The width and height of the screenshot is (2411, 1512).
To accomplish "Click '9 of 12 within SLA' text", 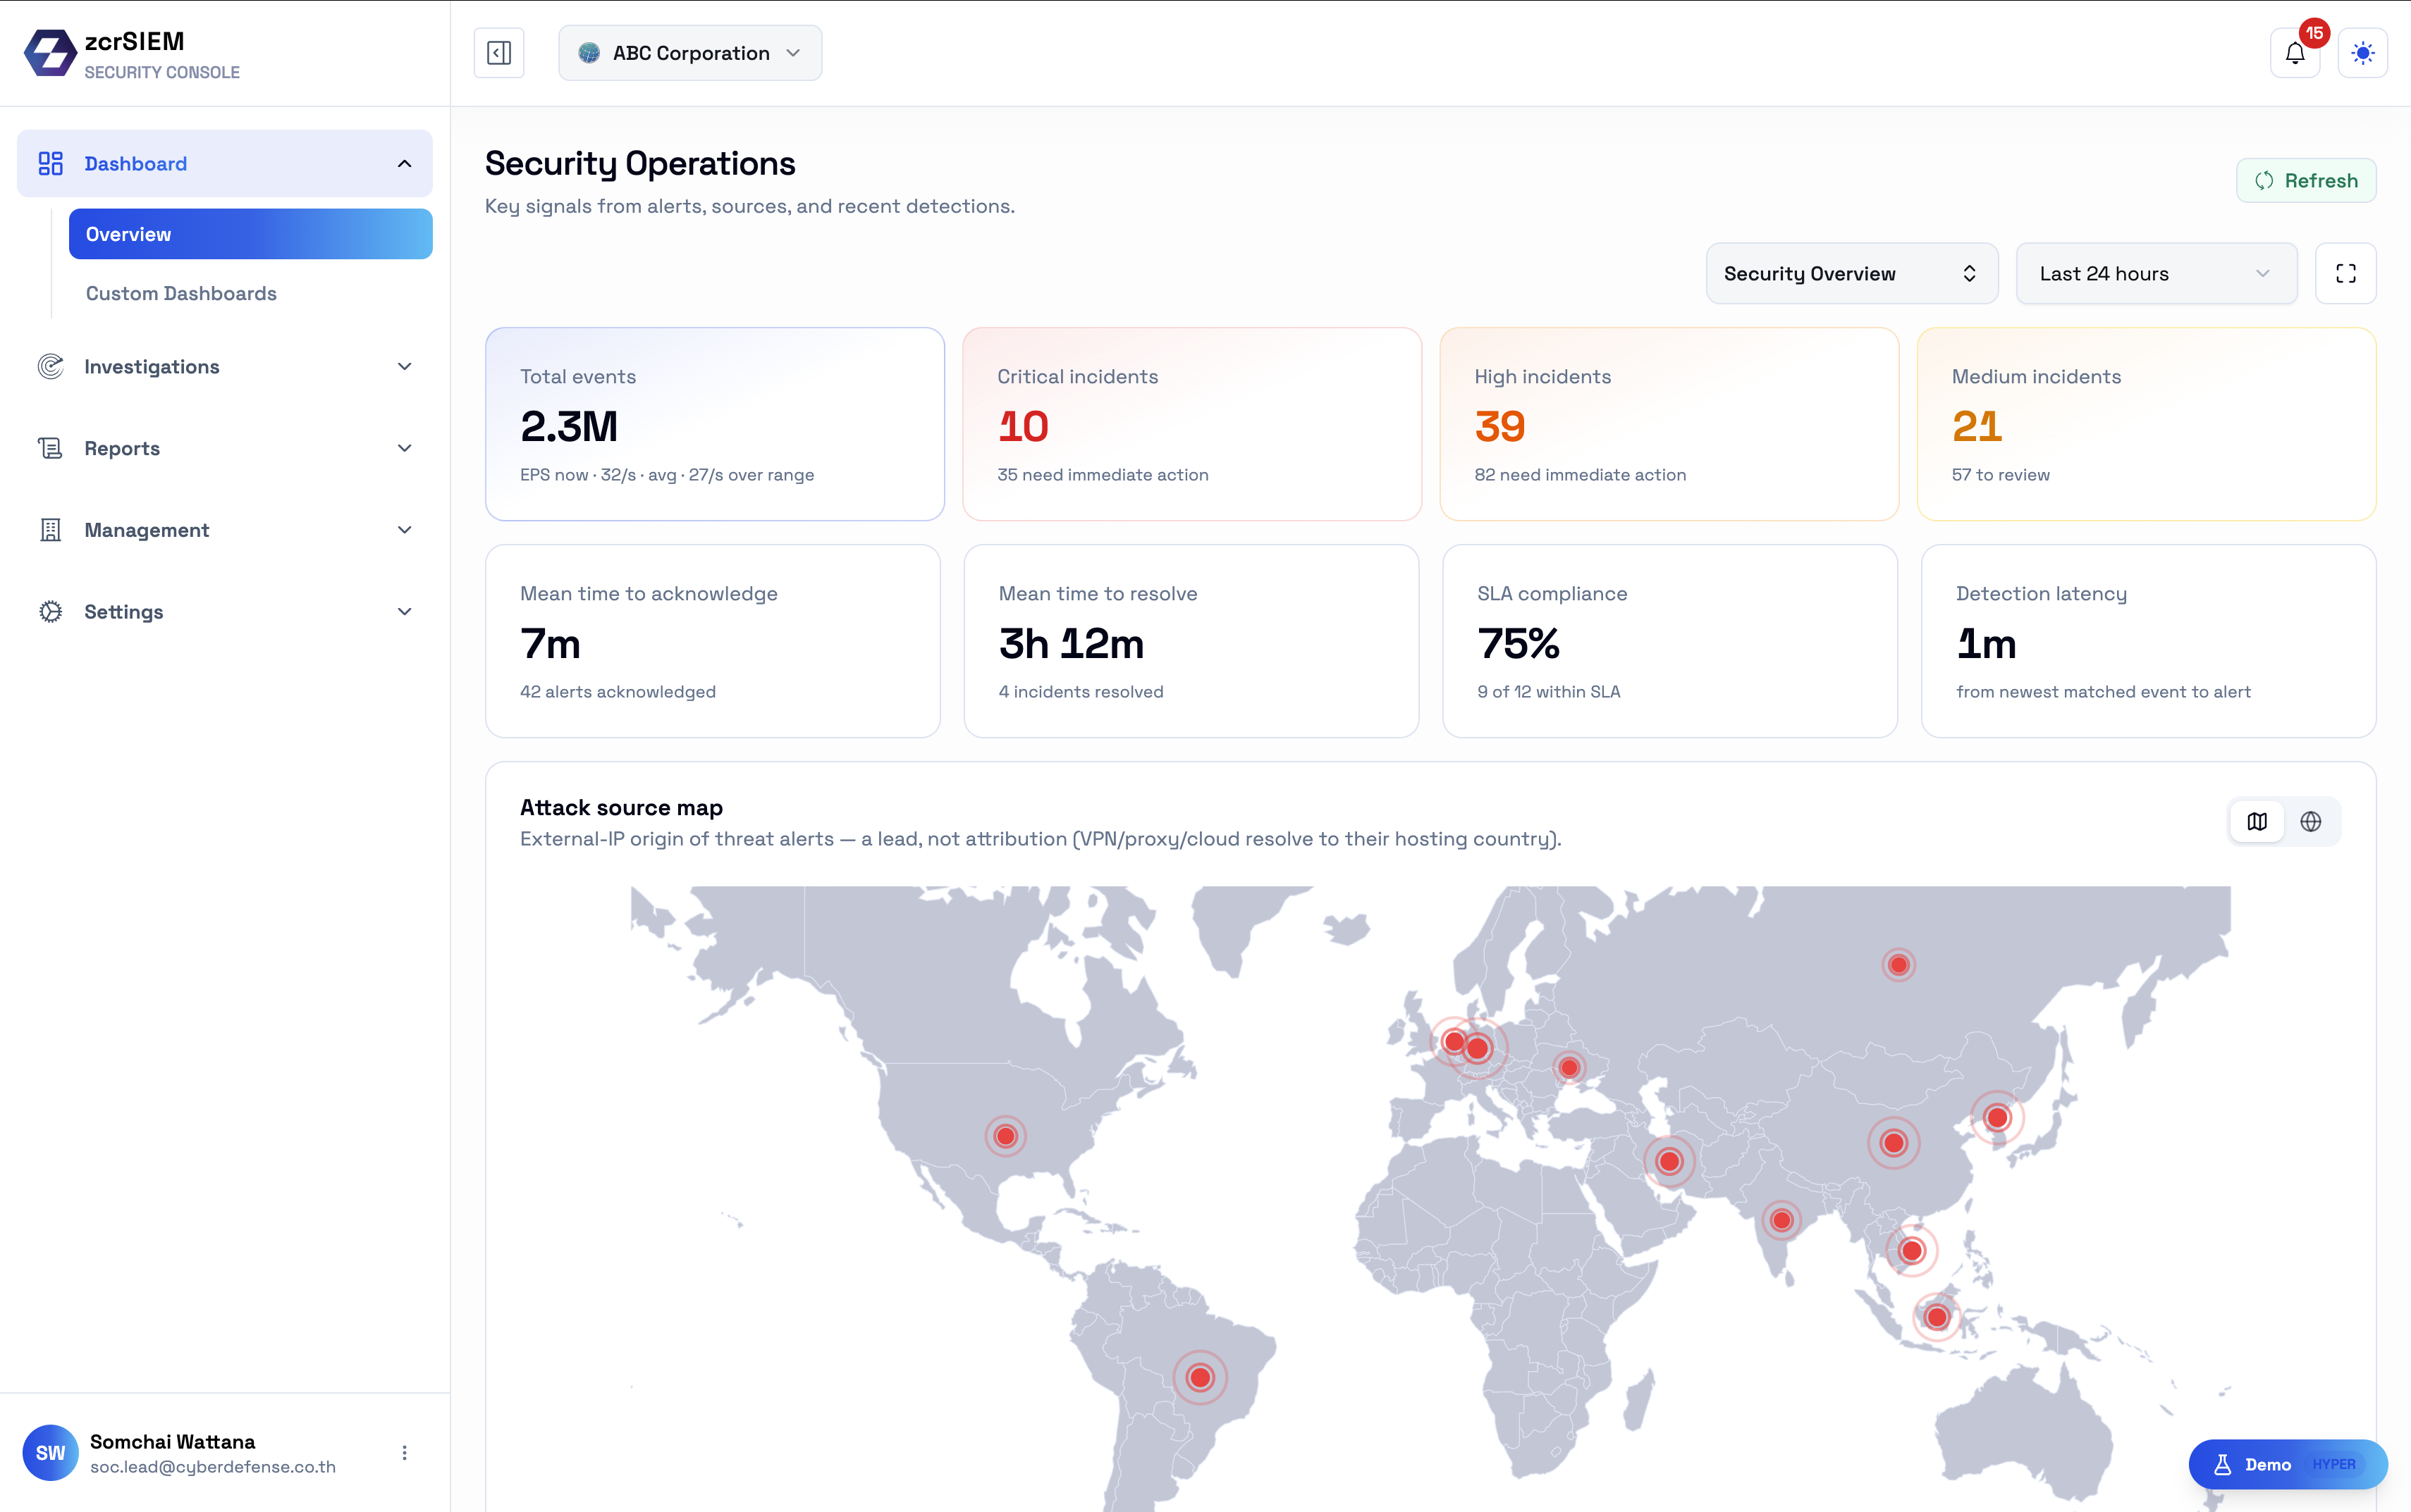I will (1547, 692).
